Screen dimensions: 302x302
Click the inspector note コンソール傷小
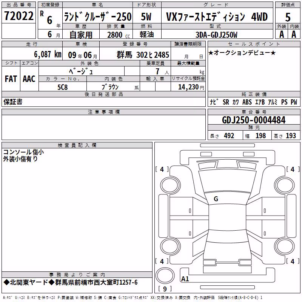(23, 152)
